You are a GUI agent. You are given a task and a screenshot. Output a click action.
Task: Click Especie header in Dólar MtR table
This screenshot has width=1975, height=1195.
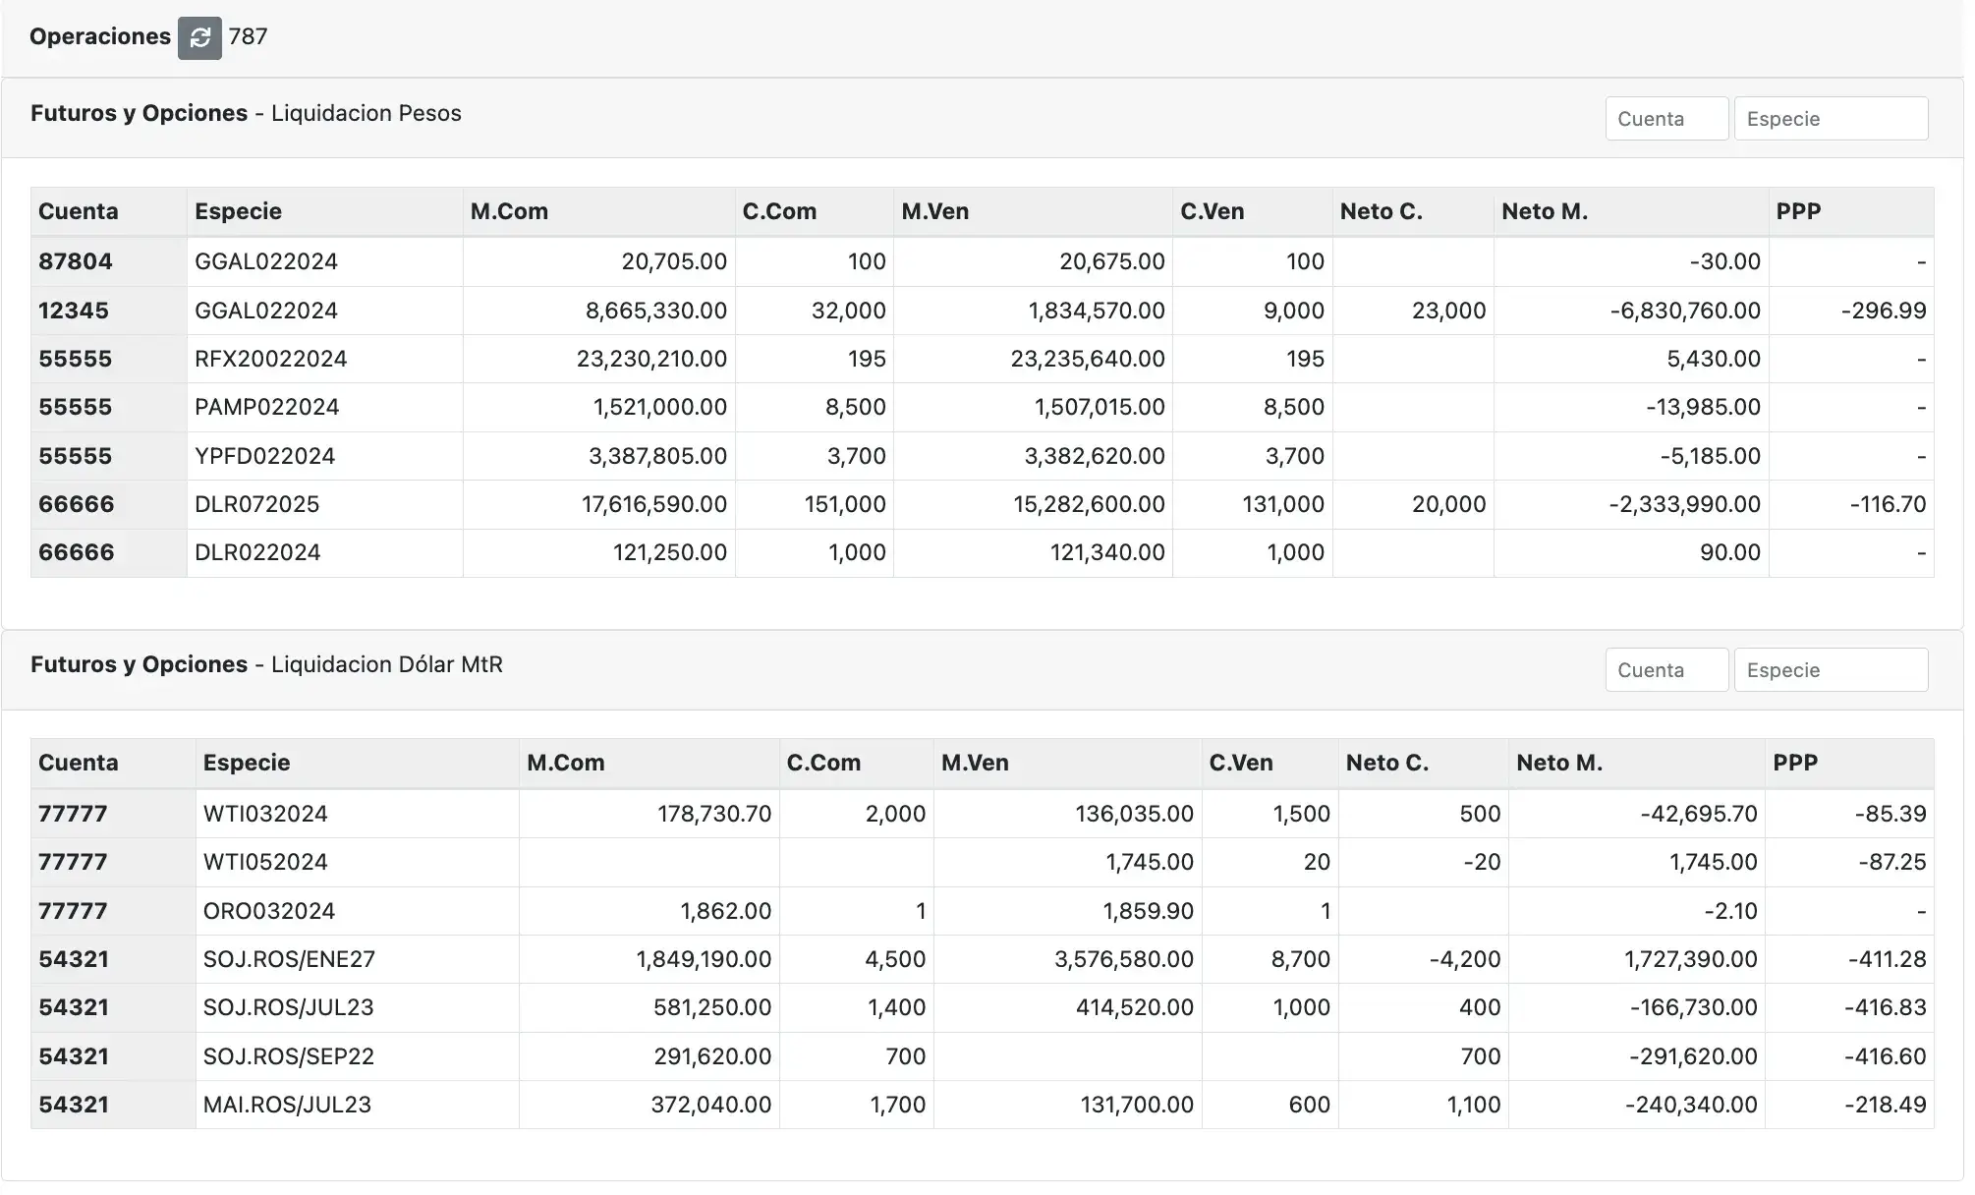point(246,763)
